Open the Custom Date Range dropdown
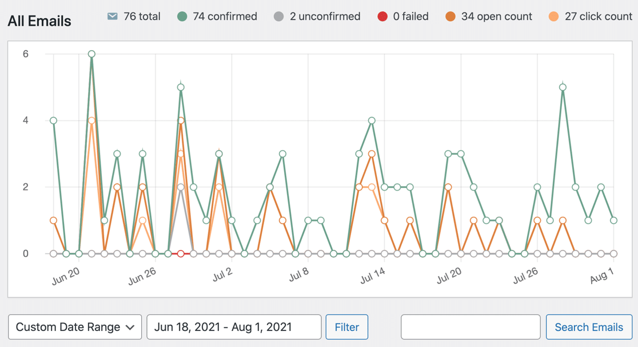 pyautogui.click(x=75, y=327)
